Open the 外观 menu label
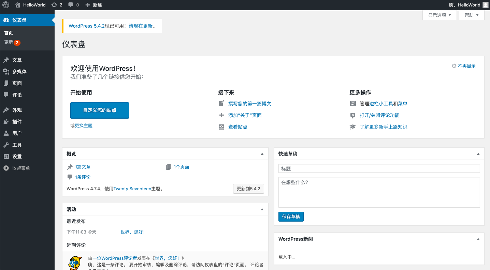Screen dimensions: 490x270 [17, 110]
